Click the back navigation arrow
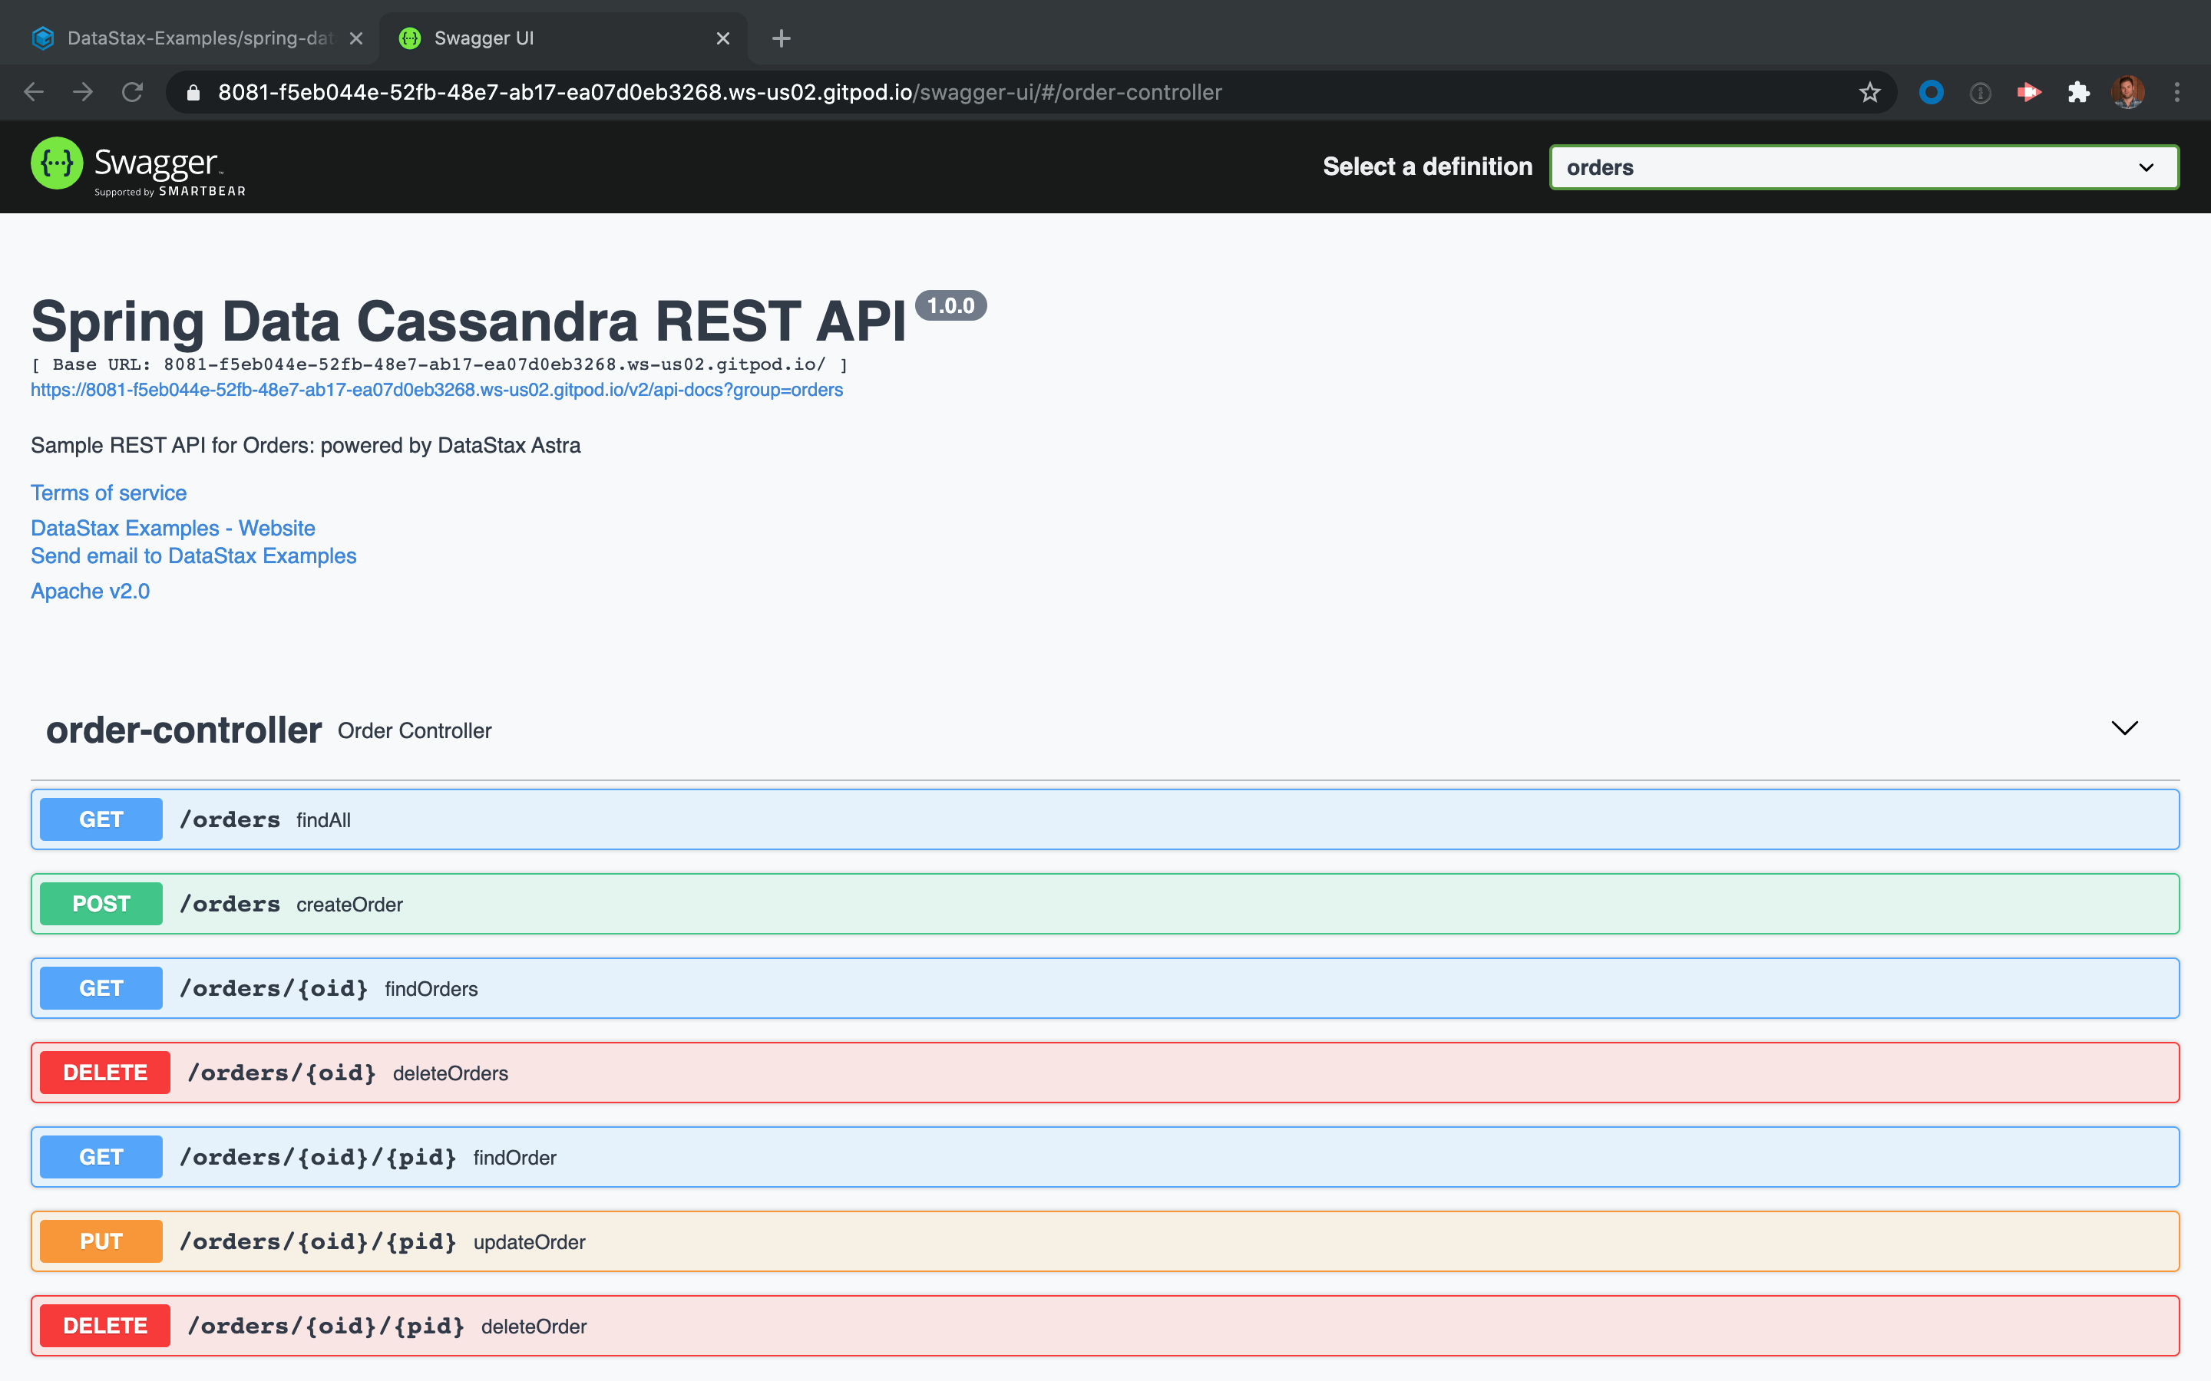2211x1381 pixels. coord(34,91)
